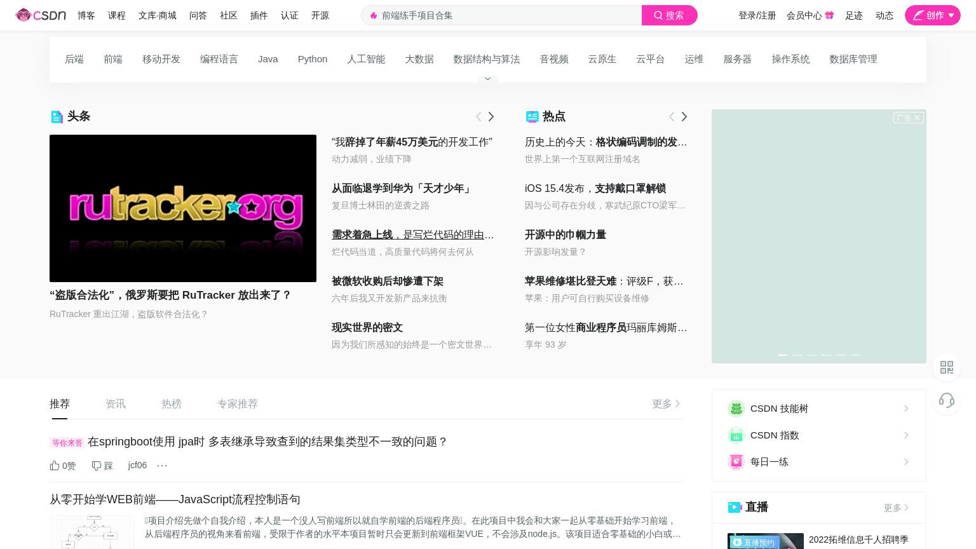Open the 课程 top menu

point(117,15)
